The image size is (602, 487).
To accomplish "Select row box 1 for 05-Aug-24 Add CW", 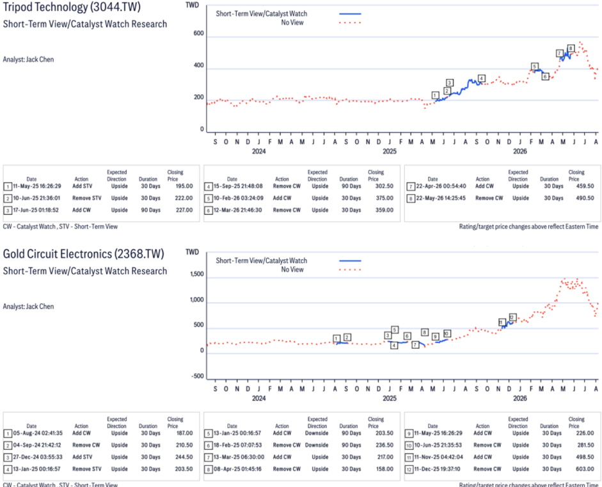I will (x=8, y=434).
